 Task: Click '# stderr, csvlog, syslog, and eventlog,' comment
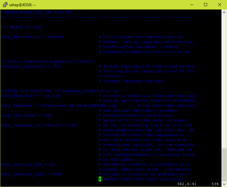click(x=146, y=42)
